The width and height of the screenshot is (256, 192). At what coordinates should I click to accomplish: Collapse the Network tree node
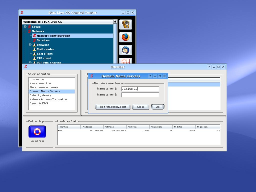[25, 31]
